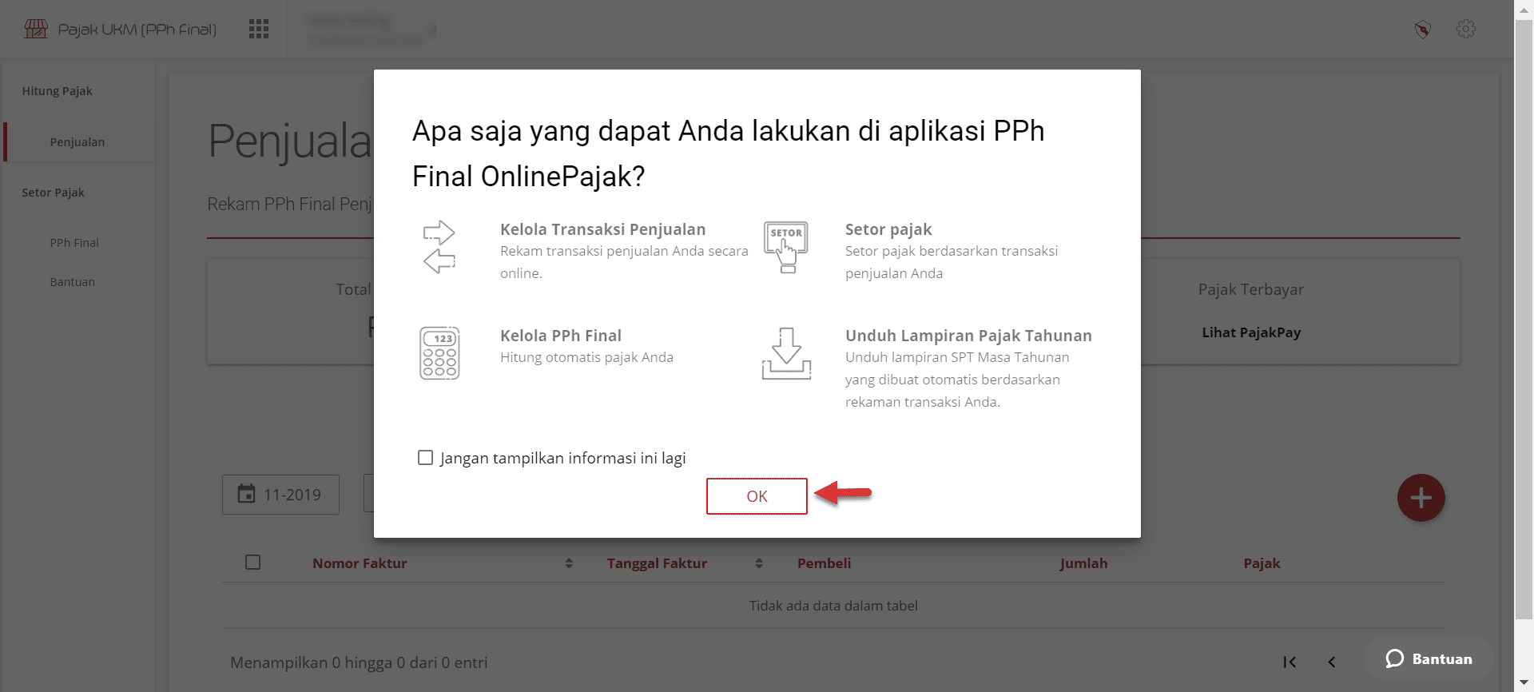The height and width of the screenshot is (692, 1534).
Task: Click the Tanggal Faktur column header
Action: coord(657,563)
